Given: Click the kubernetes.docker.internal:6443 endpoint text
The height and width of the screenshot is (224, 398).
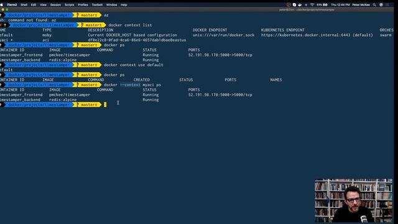Looking at the screenshot, I should pyautogui.click(x=317, y=35).
